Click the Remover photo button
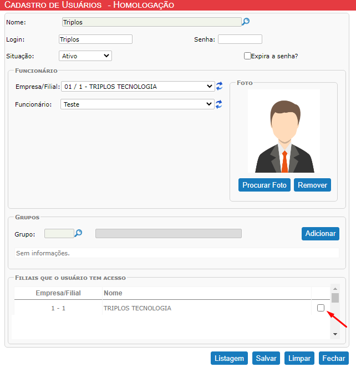The image size is (356, 372). [312, 185]
